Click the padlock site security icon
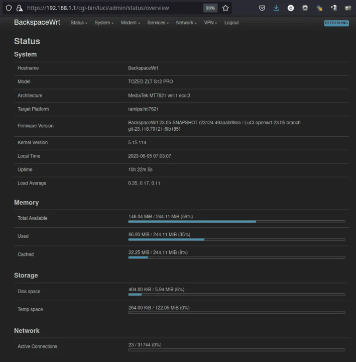 [20, 8]
